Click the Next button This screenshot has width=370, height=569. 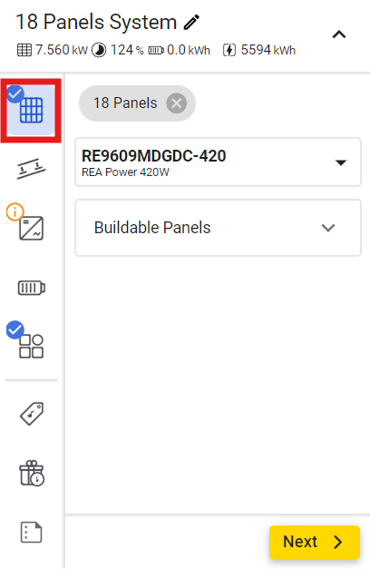coord(315,542)
